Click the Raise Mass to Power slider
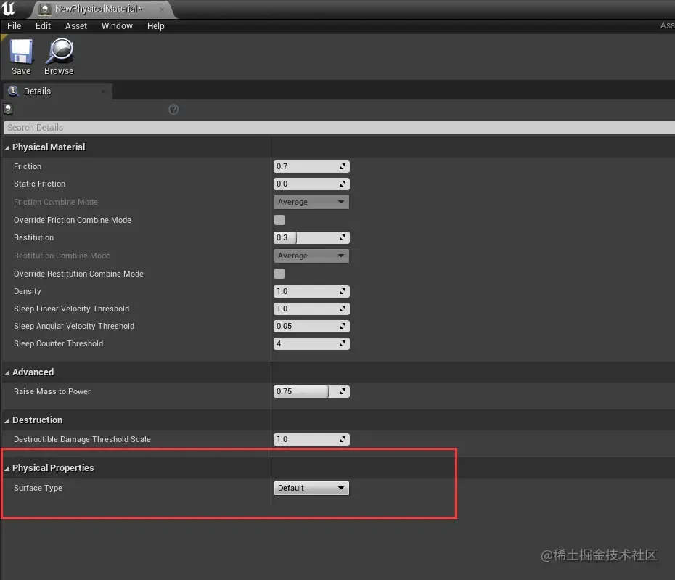This screenshot has width=675, height=580. pyautogui.click(x=311, y=391)
